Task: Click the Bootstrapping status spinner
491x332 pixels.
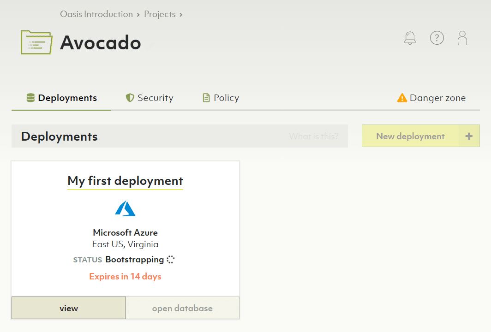Action: coord(171,260)
